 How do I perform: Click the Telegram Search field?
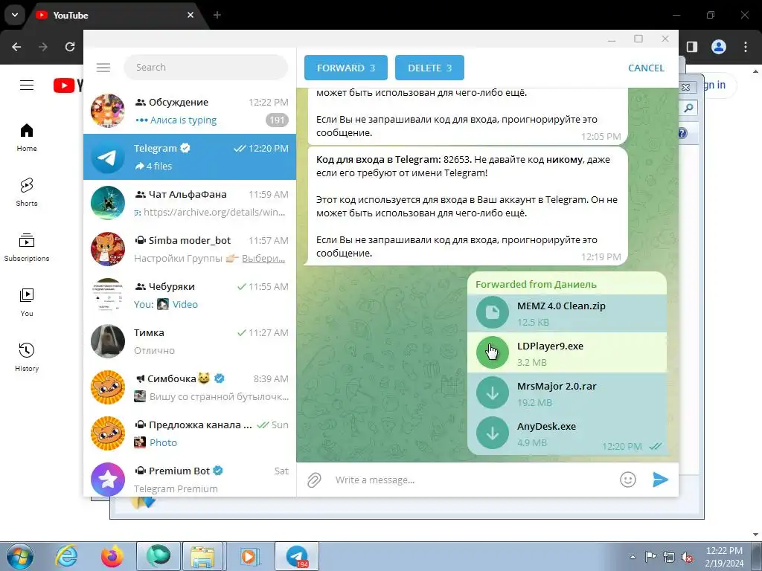coord(206,68)
